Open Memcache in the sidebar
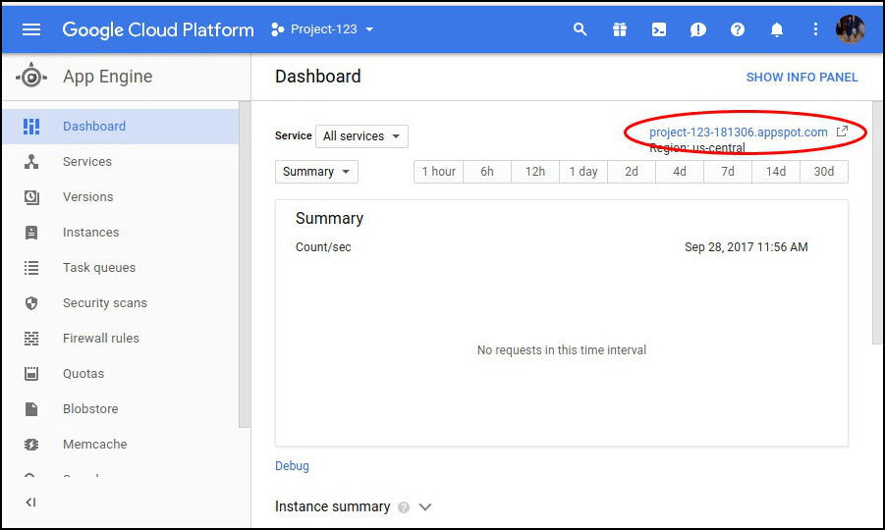This screenshot has height=530, width=885. 120,445
